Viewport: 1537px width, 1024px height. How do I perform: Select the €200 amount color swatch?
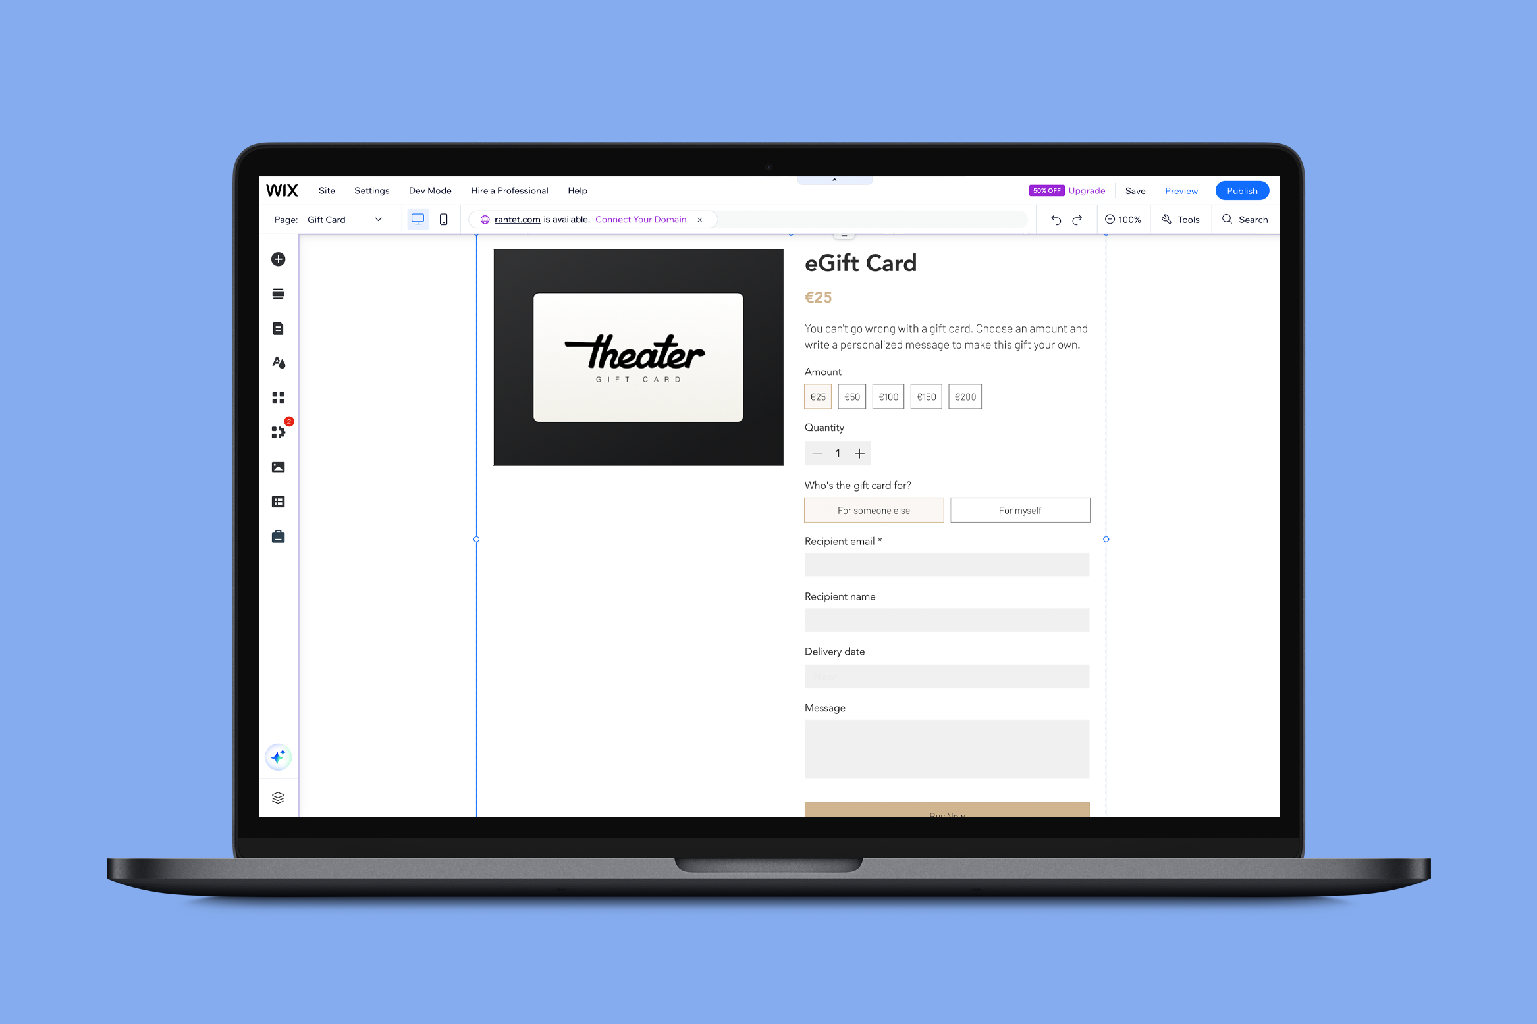(964, 397)
